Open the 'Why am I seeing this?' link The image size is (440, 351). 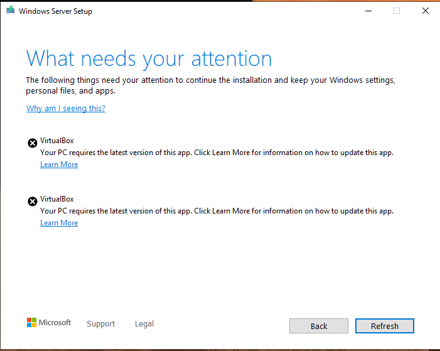pyautogui.click(x=66, y=109)
